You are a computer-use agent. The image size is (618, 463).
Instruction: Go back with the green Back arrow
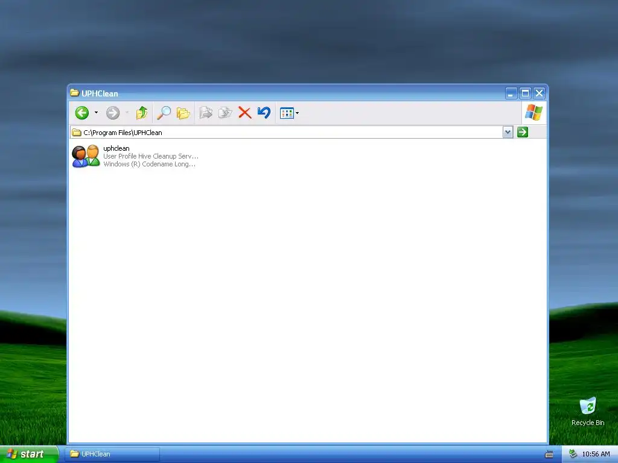(x=82, y=113)
